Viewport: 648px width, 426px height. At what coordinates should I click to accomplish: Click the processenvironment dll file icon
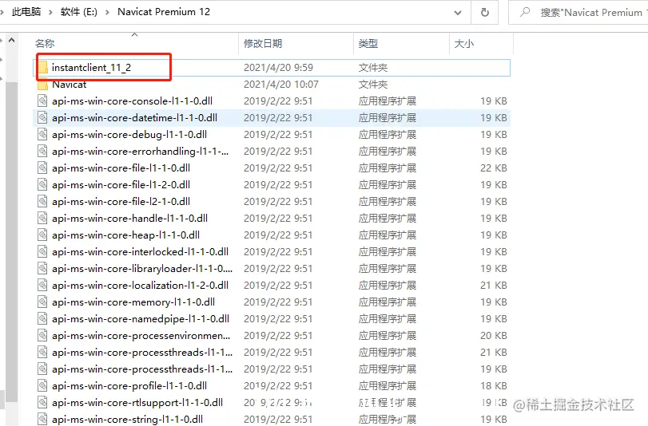point(42,336)
